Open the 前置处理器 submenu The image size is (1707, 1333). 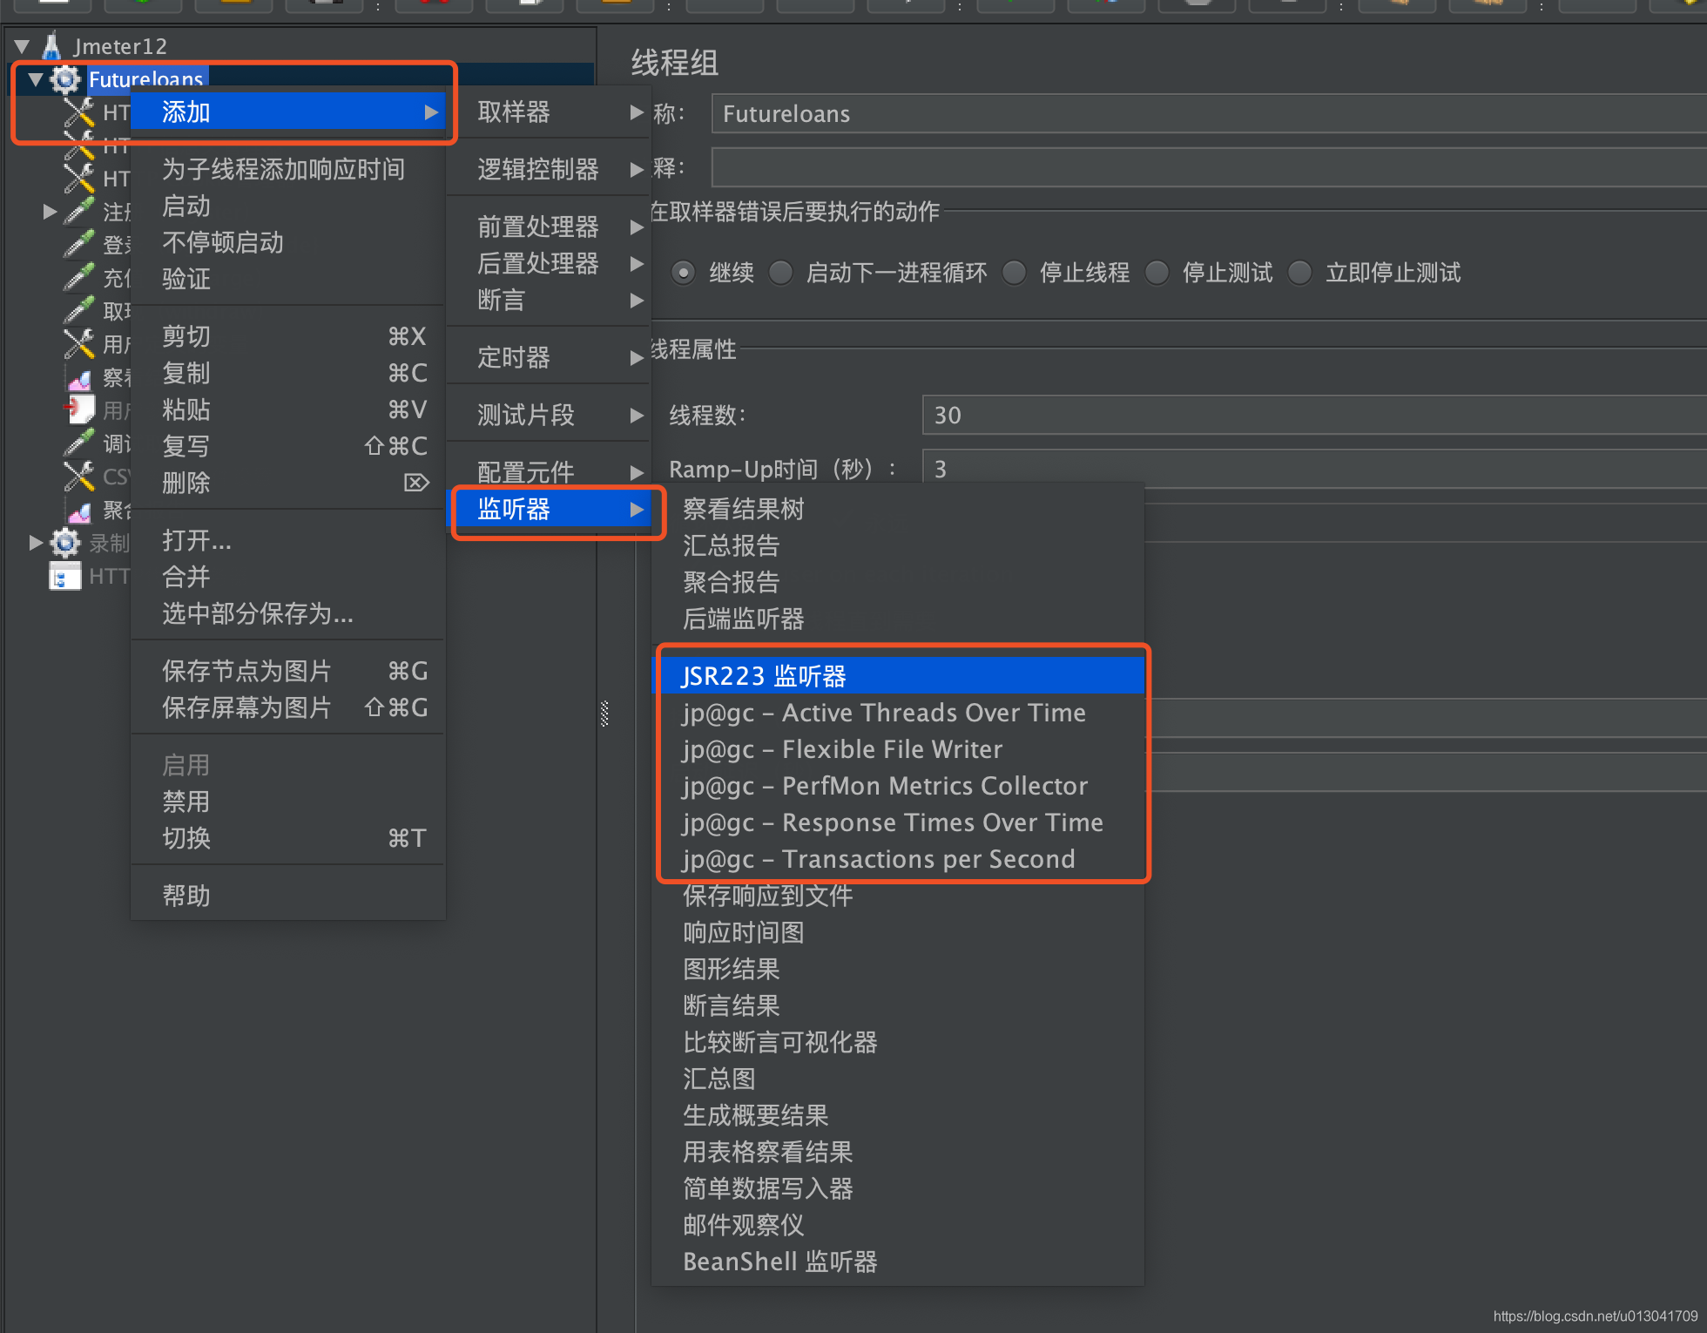coord(550,227)
